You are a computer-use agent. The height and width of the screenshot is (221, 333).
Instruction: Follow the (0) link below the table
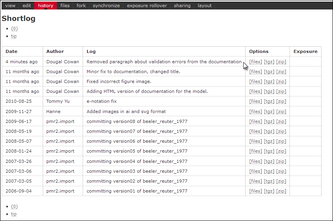point(14,206)
